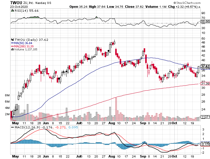The height and width of the screenshot is (159, 210).
Task: Click the blue histogram value 0.095
Action: pyautogui.click(x=73, y=127)
